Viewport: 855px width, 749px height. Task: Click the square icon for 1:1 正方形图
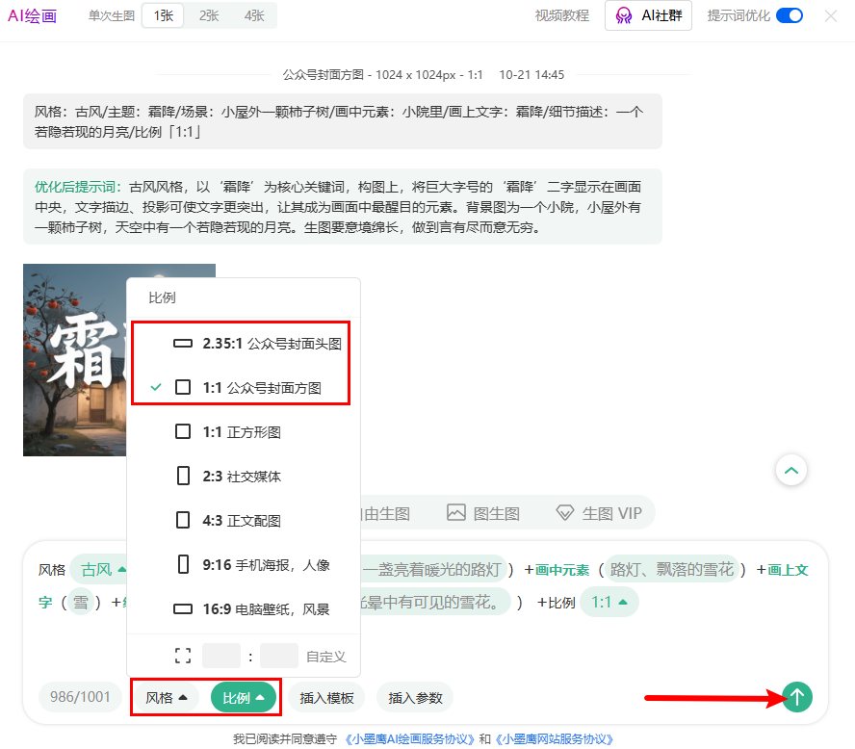[x=183, y=431]
